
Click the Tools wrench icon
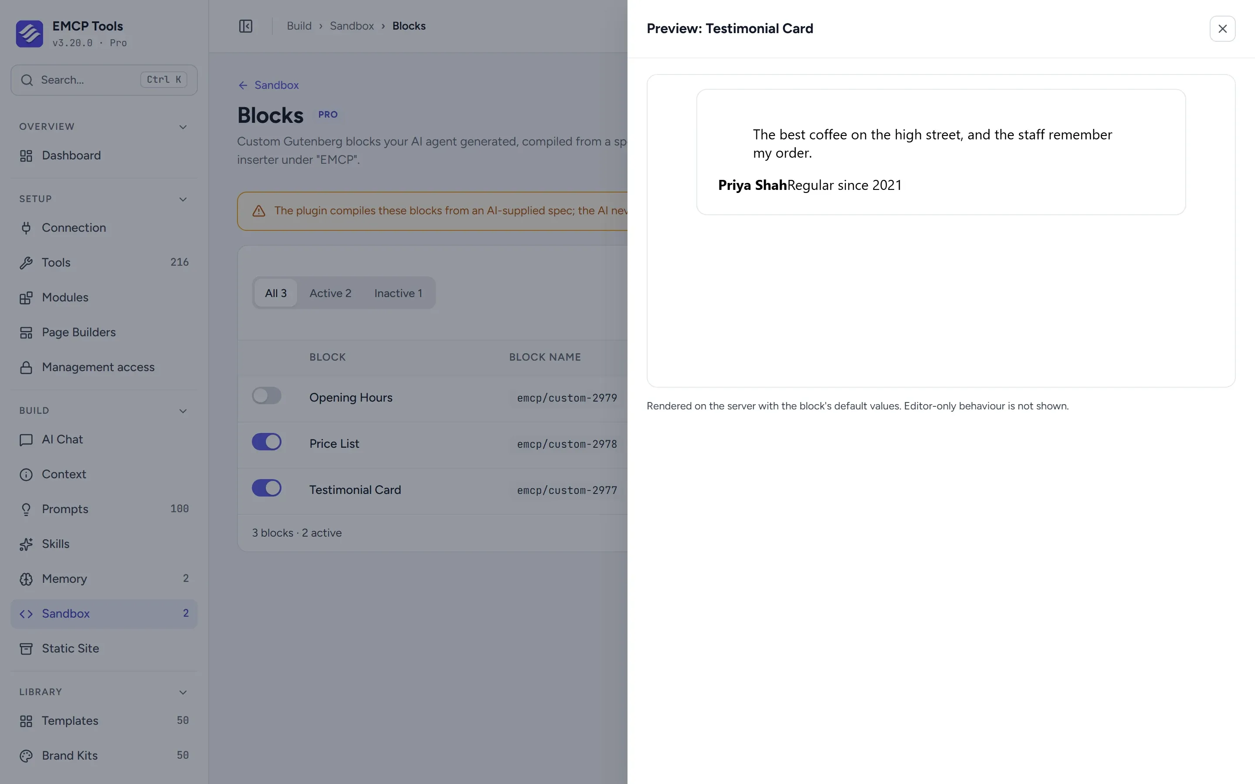pos(26,263)
